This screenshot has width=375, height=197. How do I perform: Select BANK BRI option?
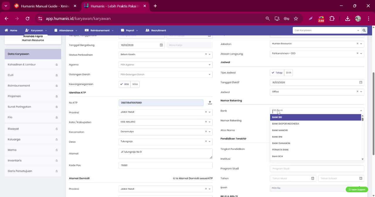click(316, 117)
